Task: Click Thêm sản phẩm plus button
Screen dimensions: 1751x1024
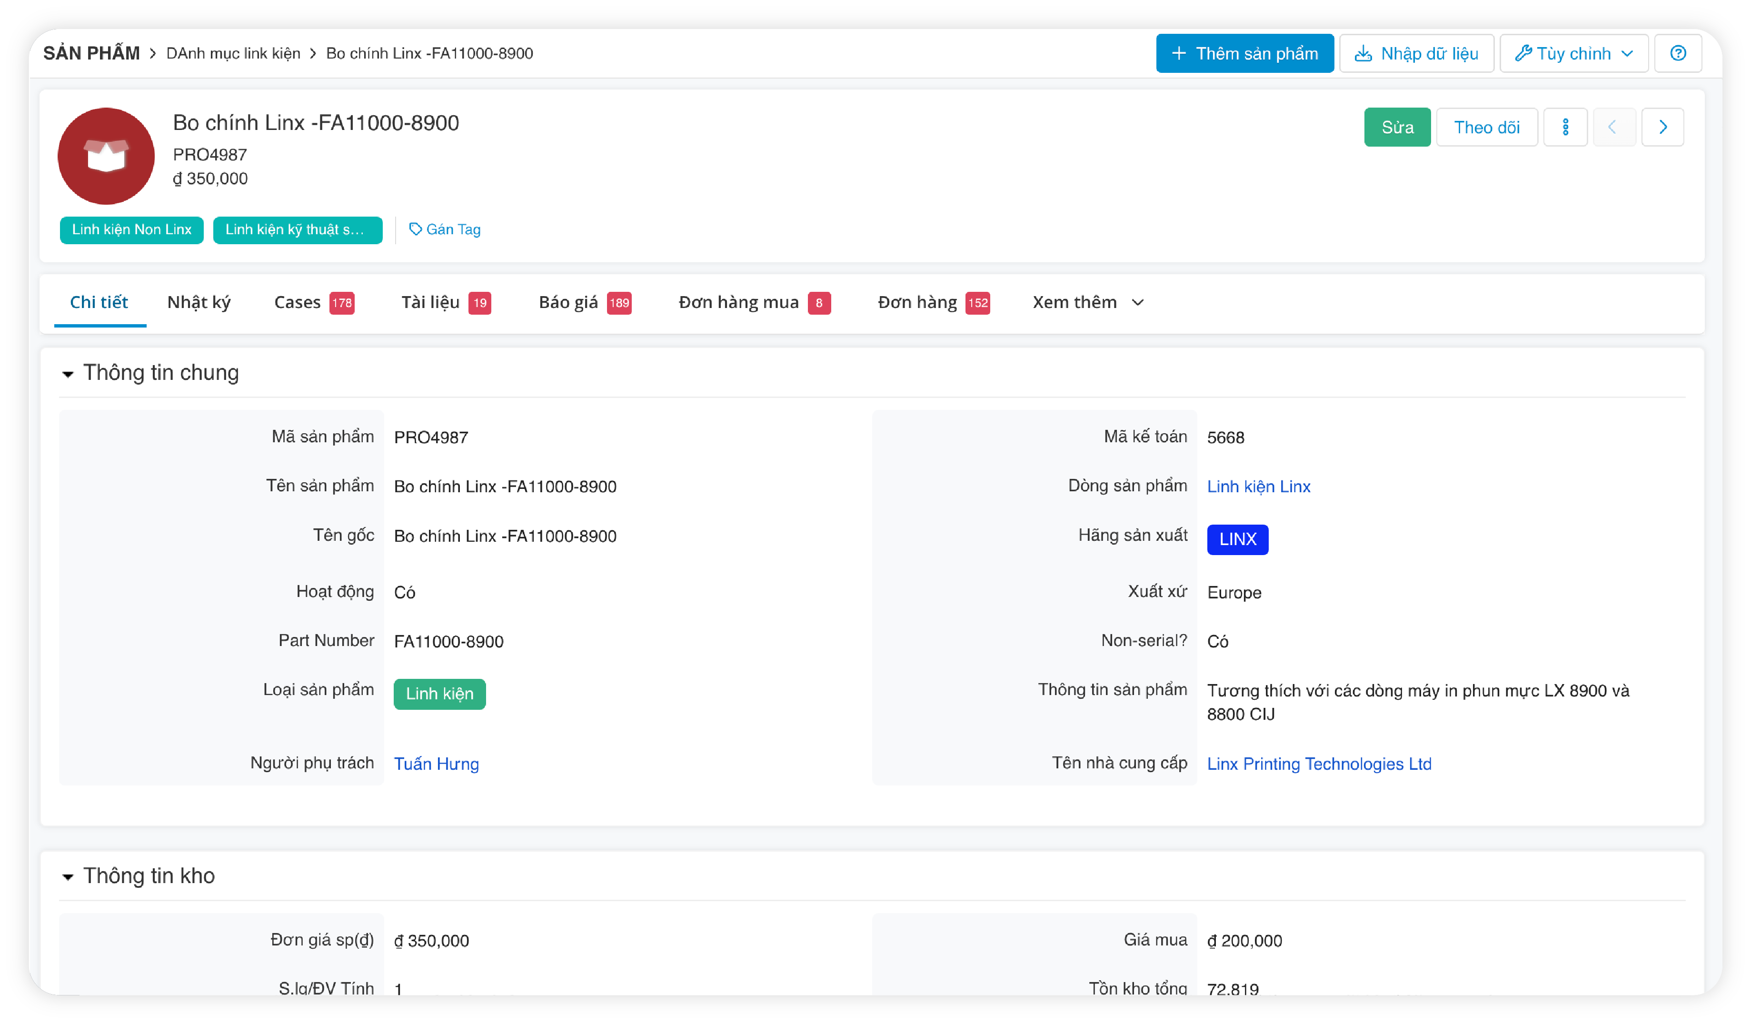Action: [x=1244, y=53]
